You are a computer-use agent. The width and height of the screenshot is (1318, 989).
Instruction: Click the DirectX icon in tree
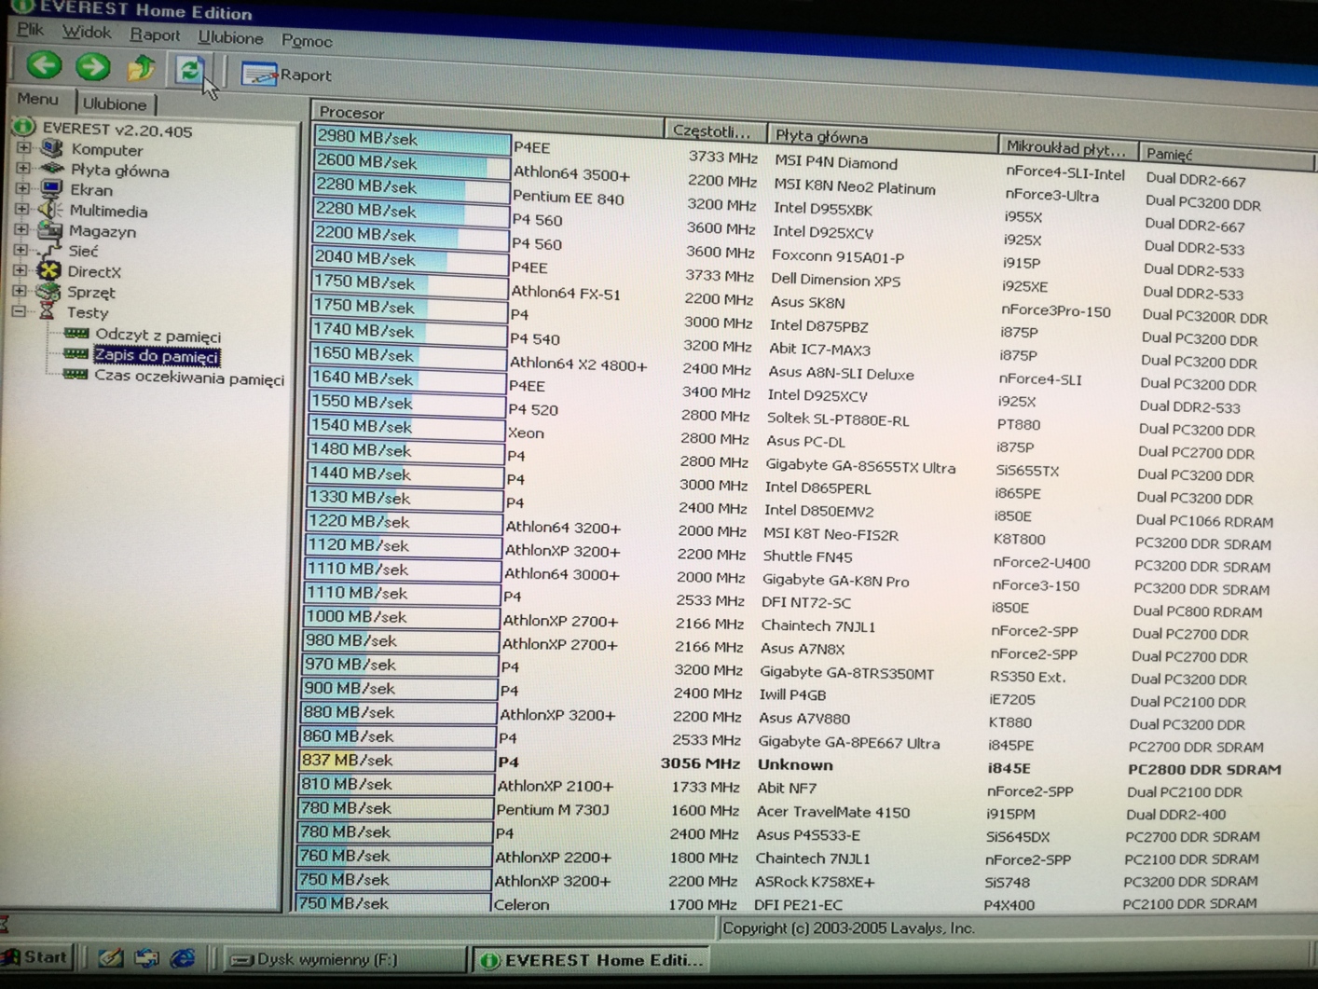(49, 271)
